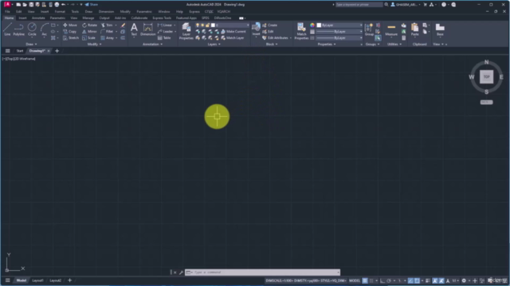
Task: Toggle ortho mode in status bar
Action: 382,280
